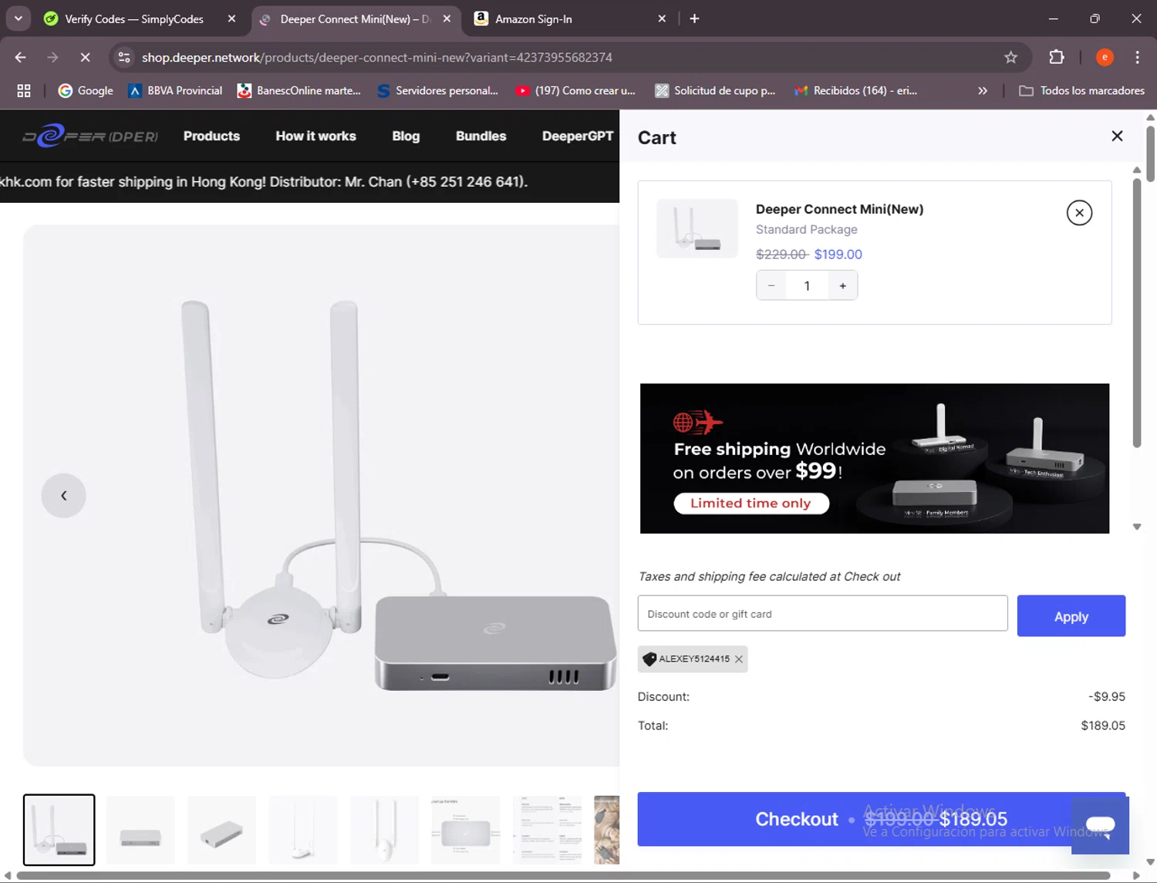Click the cart item product image
Screen dimensions: 1157x883
pyautogui.click(x=697, y=228)
